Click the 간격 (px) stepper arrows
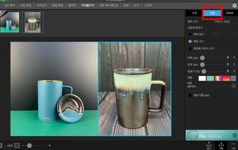 pos(234,64)
